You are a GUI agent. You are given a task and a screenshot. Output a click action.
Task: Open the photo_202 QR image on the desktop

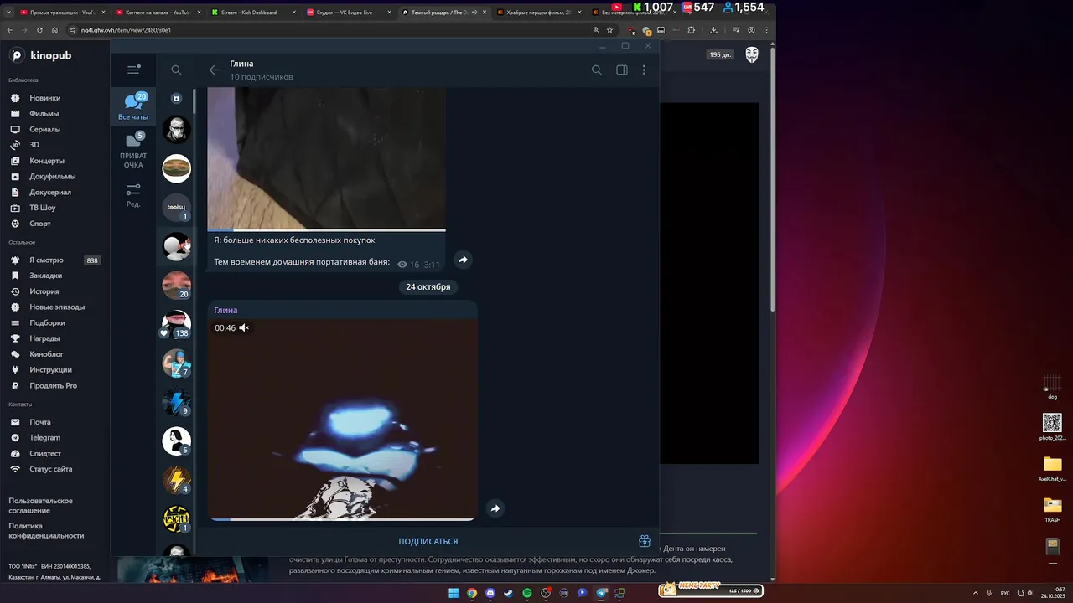(x=1052, y=427)
